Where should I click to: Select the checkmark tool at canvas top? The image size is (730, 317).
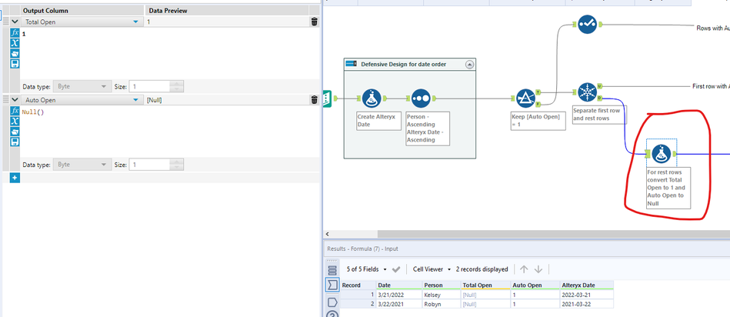click(x=587, y=24)
